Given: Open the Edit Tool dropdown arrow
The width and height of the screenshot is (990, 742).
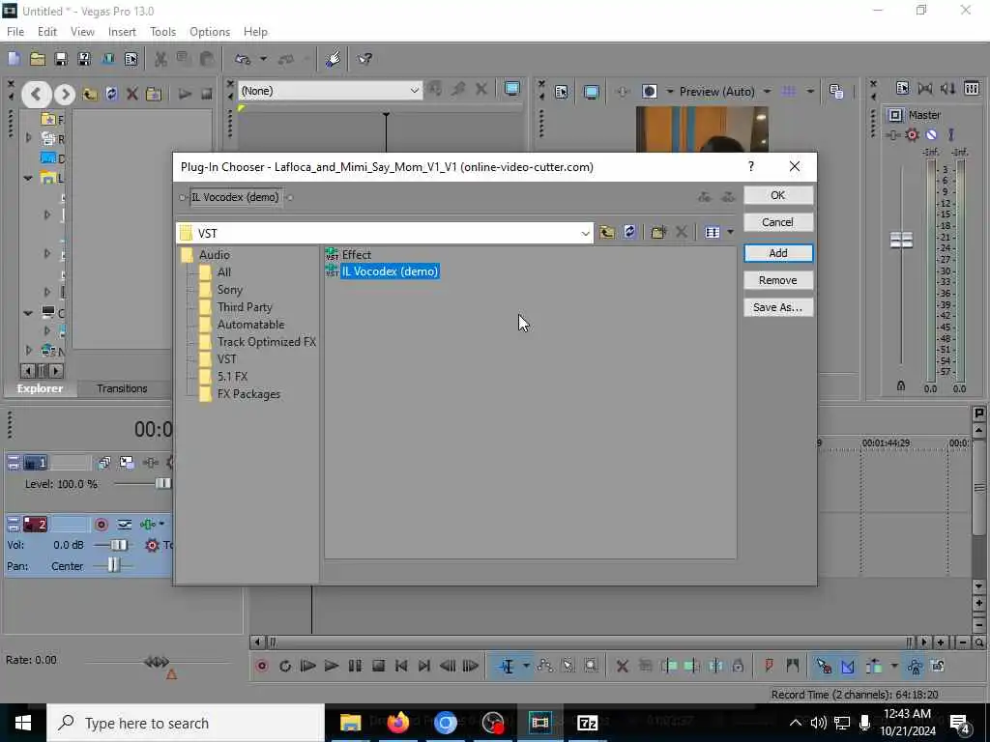Looking at the screenshot, I should (x=526, y=666).
